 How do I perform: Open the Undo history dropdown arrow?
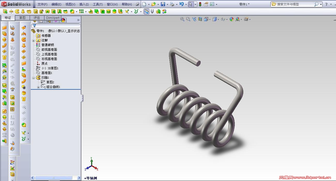click(x=186, y=4)
